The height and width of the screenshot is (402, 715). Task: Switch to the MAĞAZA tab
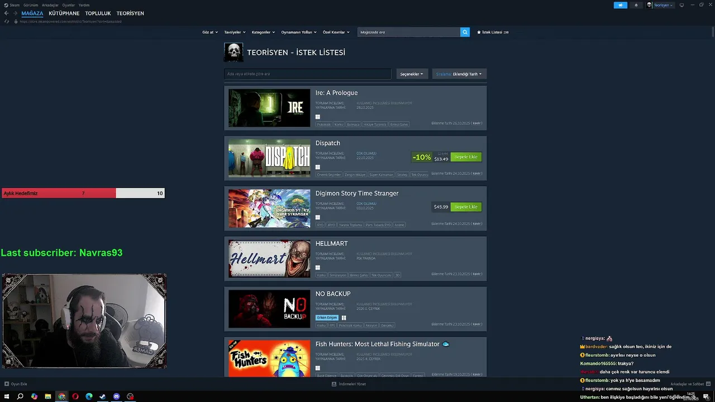pyautogui.click(x=32, y=13)
